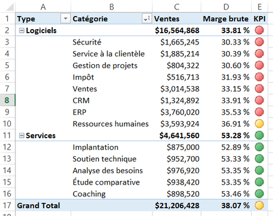Screen dimensions: 273x216
Task: Click the green KPI icon for Implantation
Action: point(259,147)
